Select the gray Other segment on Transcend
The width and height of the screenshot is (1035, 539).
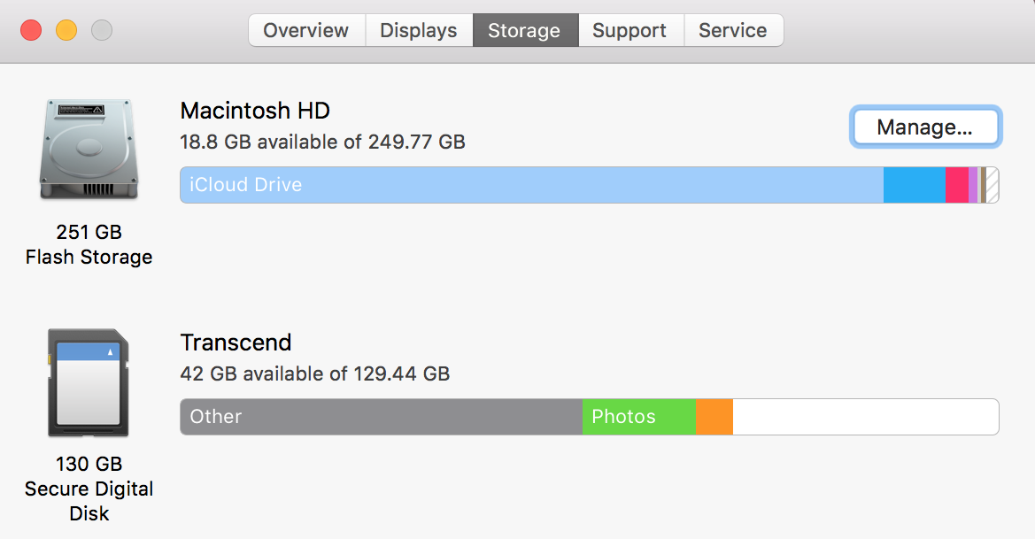pos(381,417)
